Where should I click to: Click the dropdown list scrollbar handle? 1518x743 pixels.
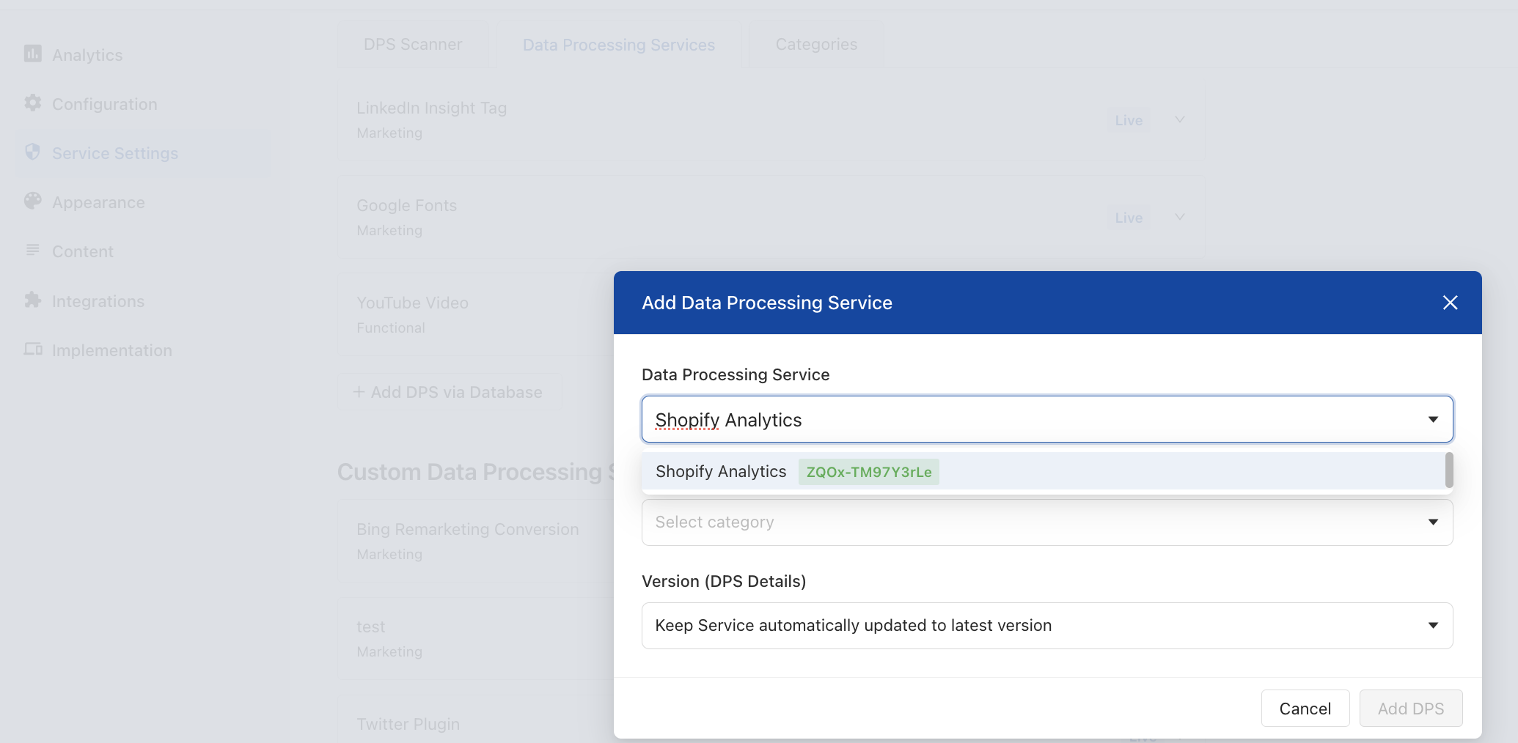[1449, 470]
